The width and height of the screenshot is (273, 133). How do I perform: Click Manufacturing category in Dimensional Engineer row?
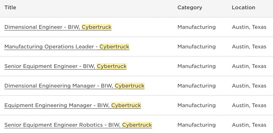point(196,27)
